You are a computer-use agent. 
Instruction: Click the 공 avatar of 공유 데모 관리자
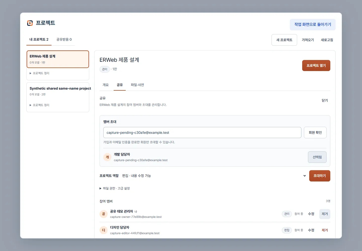(x=104, y=214)
